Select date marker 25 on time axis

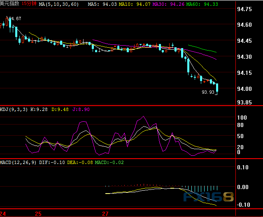tap(38, 214)
